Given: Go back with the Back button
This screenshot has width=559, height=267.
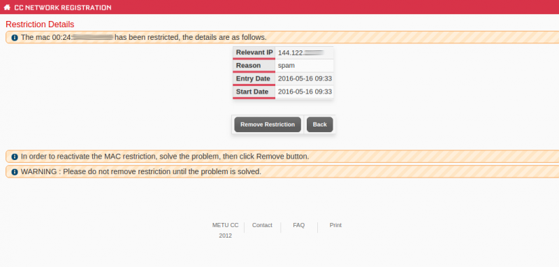Looking at the screenshot, I should 320,124.
